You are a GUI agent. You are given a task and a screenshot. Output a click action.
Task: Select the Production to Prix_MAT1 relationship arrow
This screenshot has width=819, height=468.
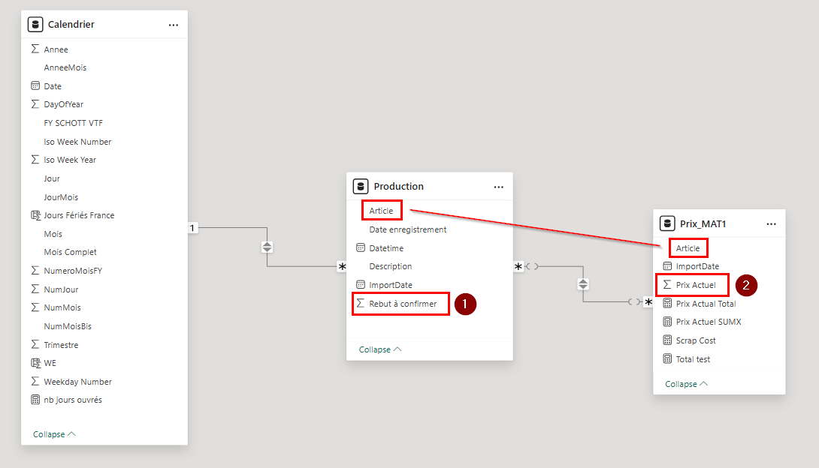[583, 284]
